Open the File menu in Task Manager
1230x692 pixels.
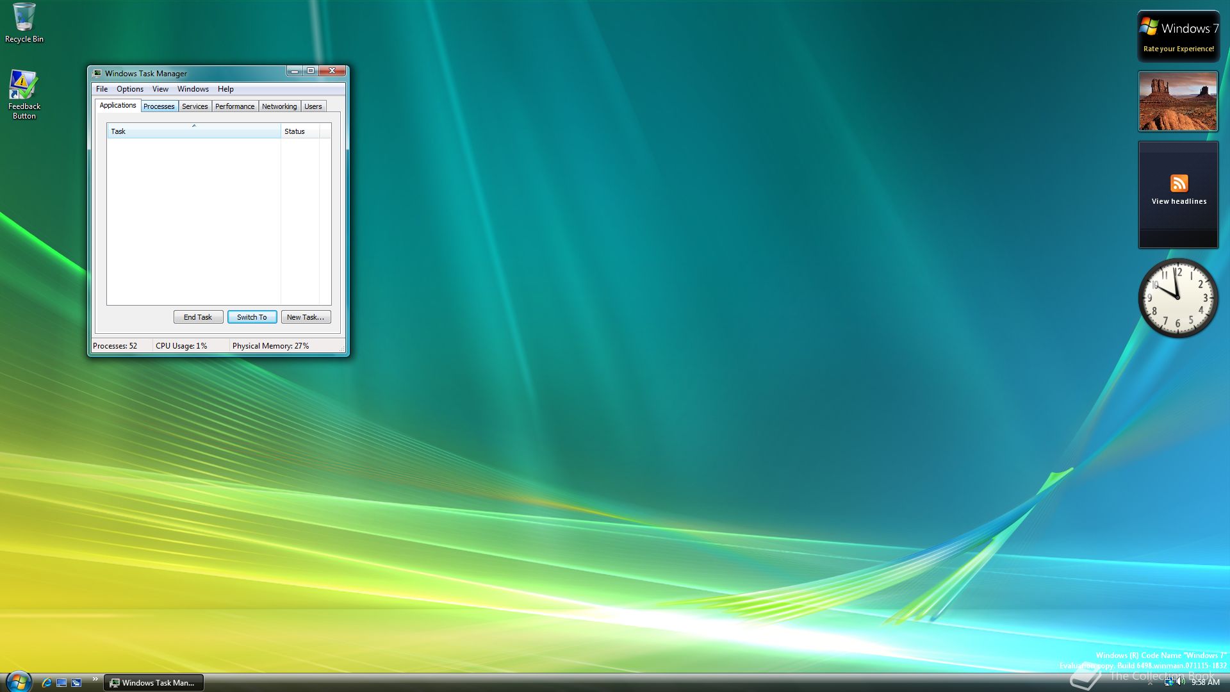click(102, 89)
